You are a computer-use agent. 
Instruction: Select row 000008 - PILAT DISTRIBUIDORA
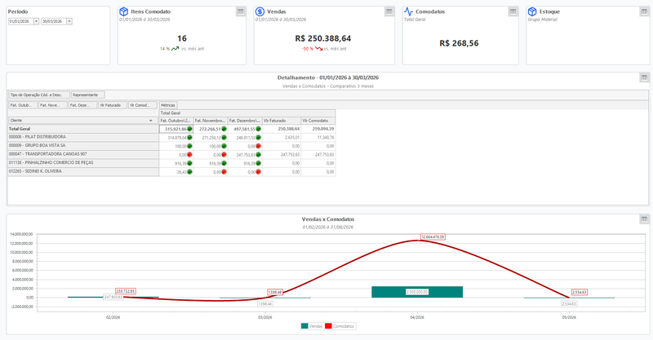click(x=83, y=137)
